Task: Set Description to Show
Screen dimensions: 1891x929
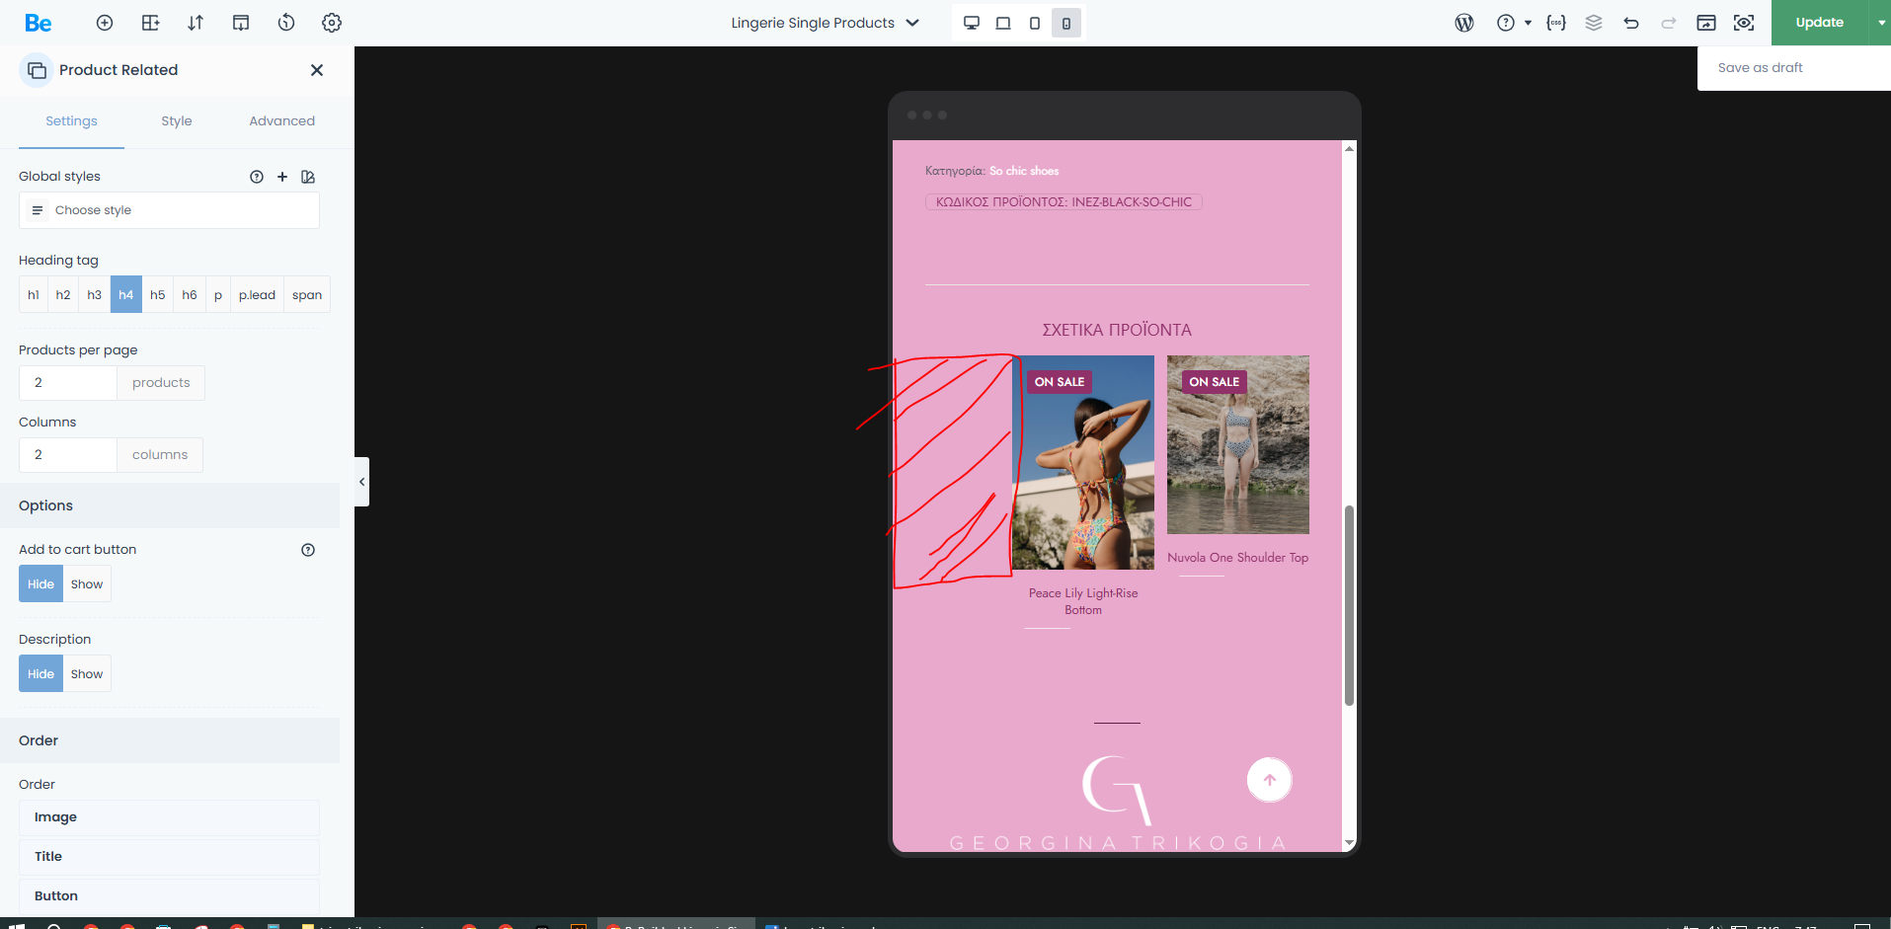Action: coord(87,674)
